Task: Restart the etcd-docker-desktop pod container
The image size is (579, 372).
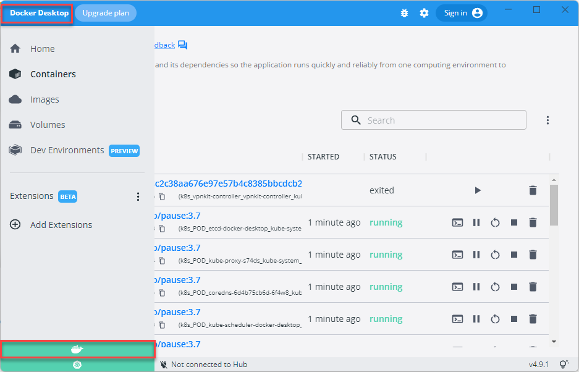Action: pos(495,222)
